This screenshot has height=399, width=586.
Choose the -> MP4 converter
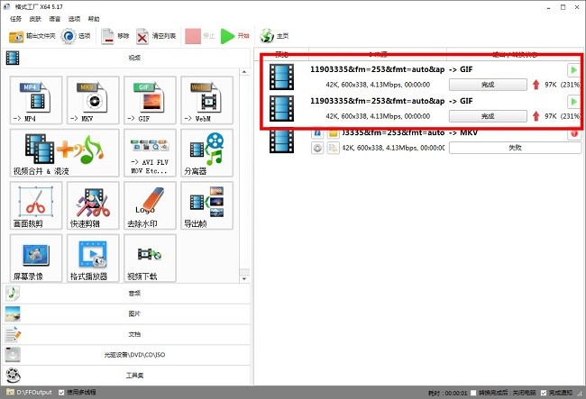36,100
